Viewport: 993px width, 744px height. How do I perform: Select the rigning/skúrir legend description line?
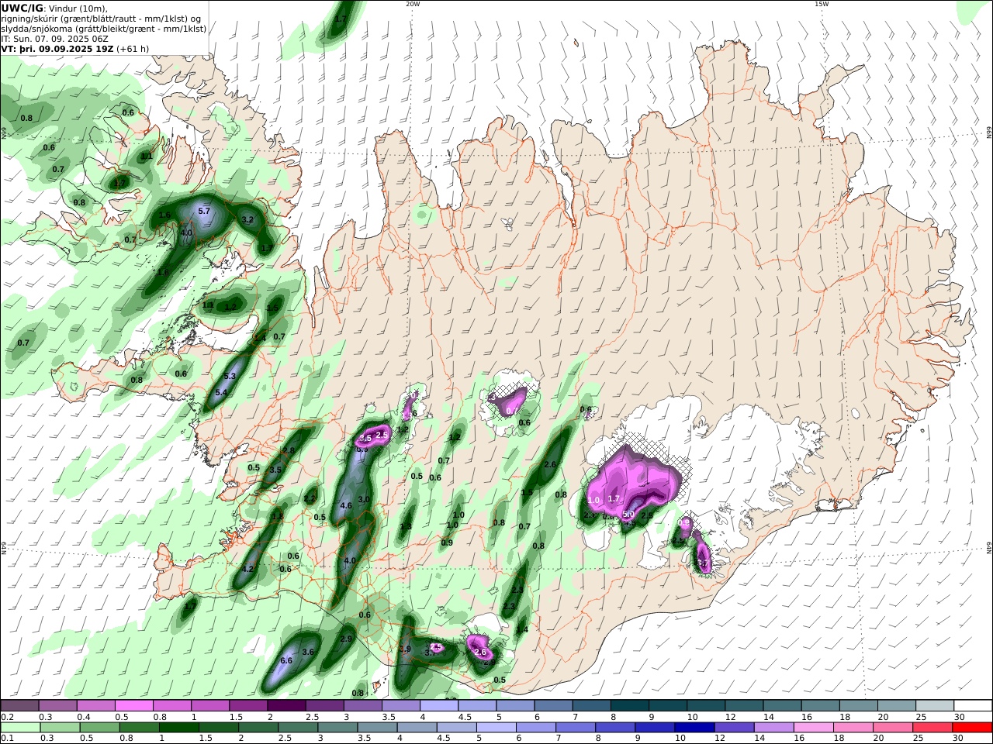pyautogui.click(x=101, y=18)
